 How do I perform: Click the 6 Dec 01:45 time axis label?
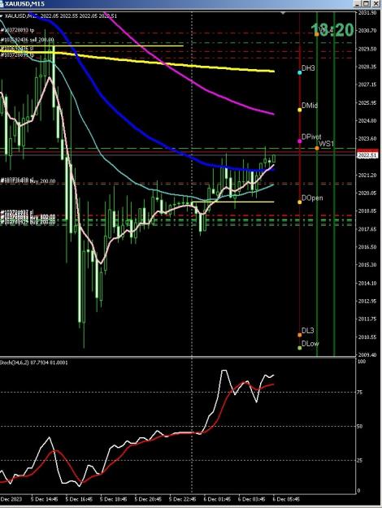(x=217, y=499)
